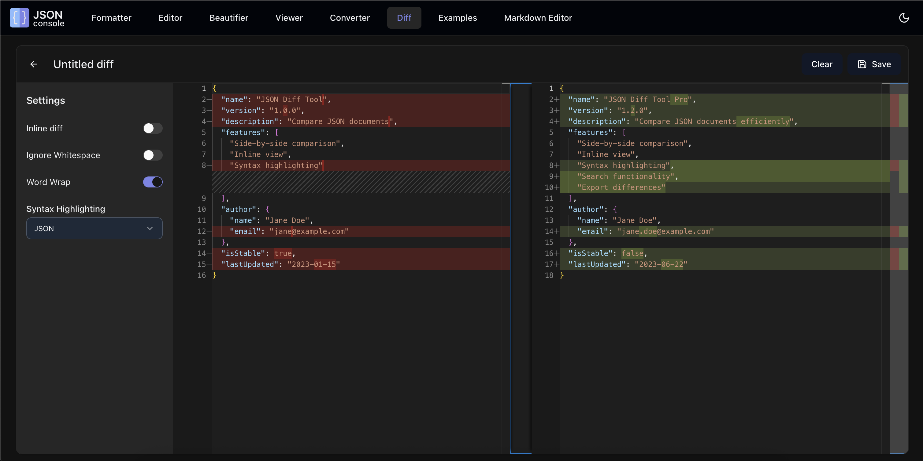Disable the Word Wrap switch
The height and width of the screenshot is (461, 923).
pyautogui.click(x=153, y=182)
